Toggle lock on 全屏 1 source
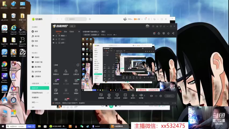This screenshot has width=229, height=129. [x=56, y=43]
